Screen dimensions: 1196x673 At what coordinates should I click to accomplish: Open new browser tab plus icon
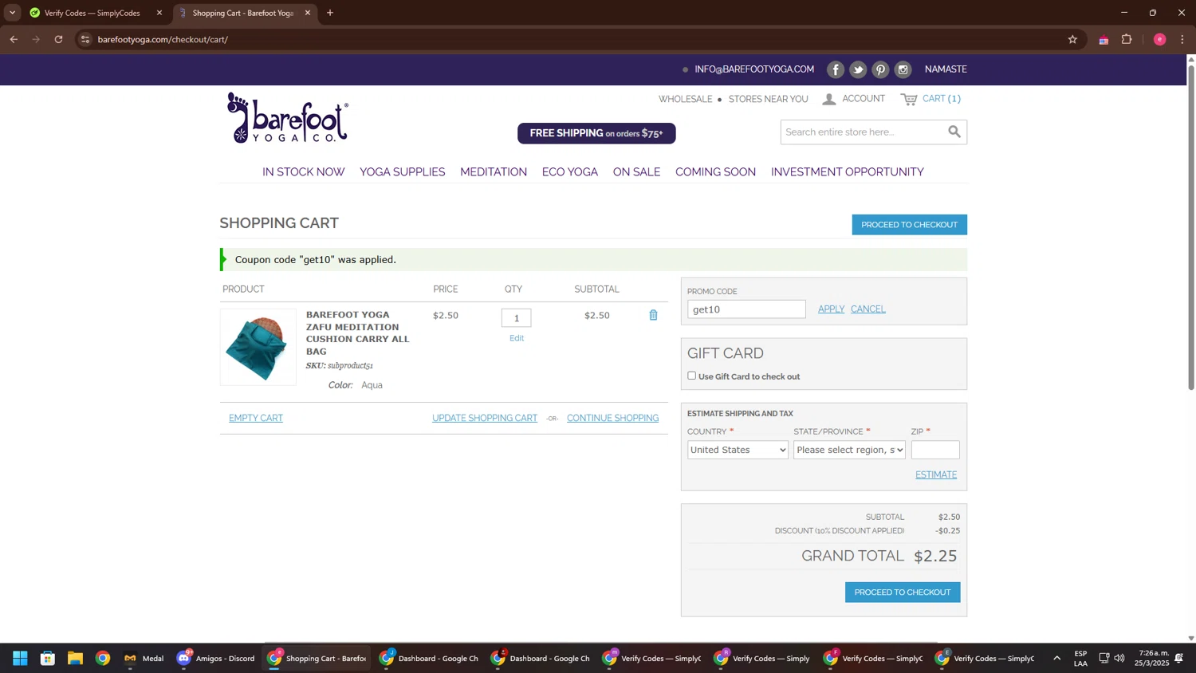[330, 13]
